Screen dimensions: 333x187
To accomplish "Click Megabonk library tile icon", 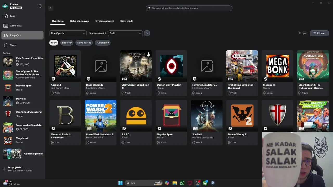I will click(x=277, y=66).
